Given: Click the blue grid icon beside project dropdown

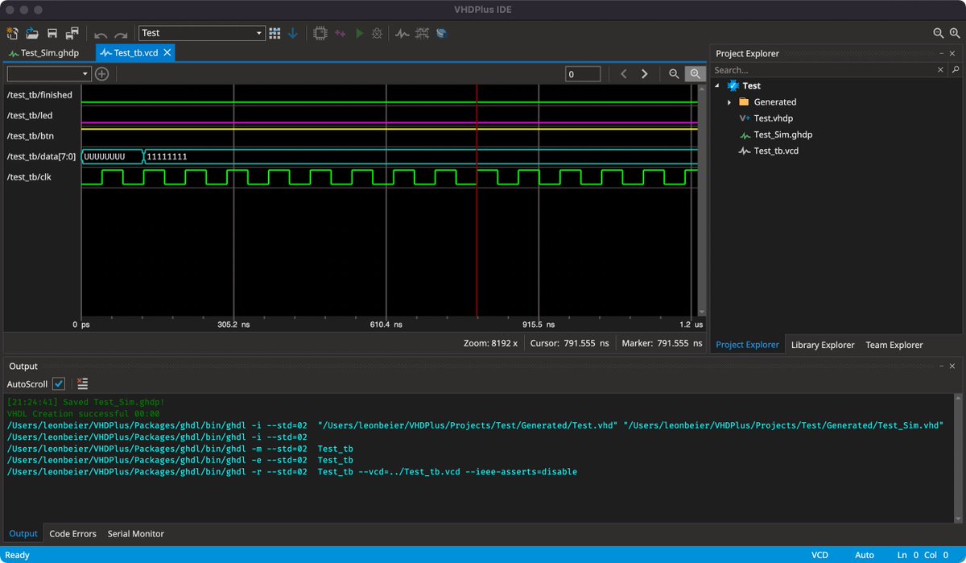Looking at the screenshot, I should pyautogui.click(x=275, y=33).
